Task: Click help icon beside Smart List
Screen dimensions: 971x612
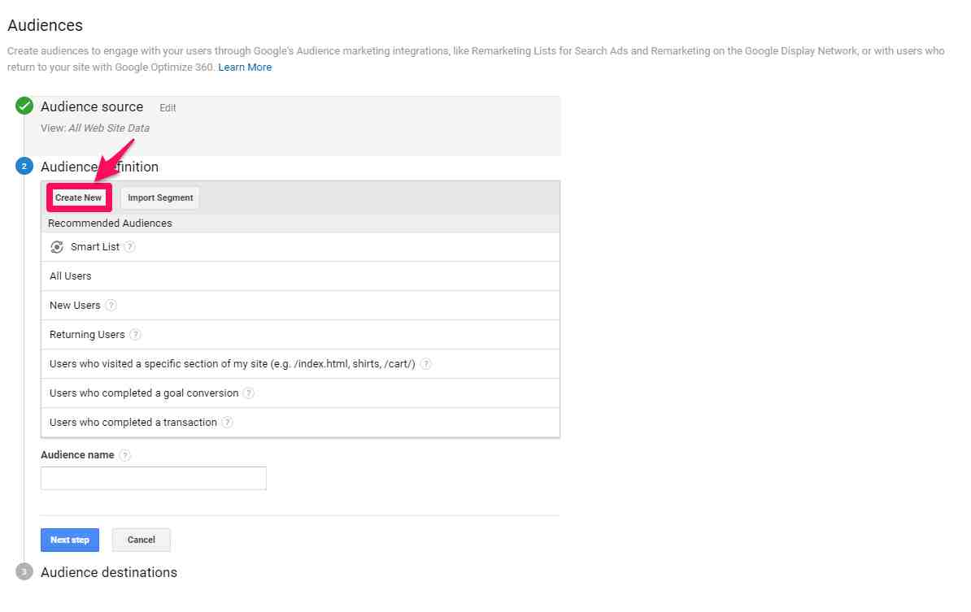Action: [130, 247]
